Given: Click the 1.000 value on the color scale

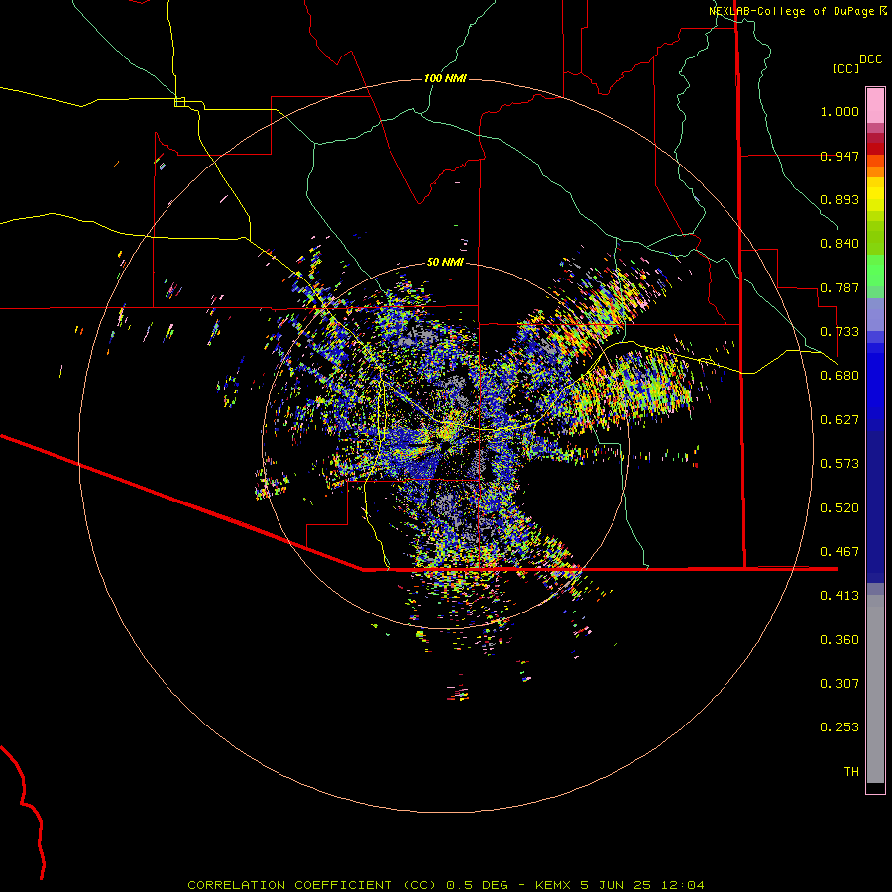Looking at the screenshot, I should [839, 111].
